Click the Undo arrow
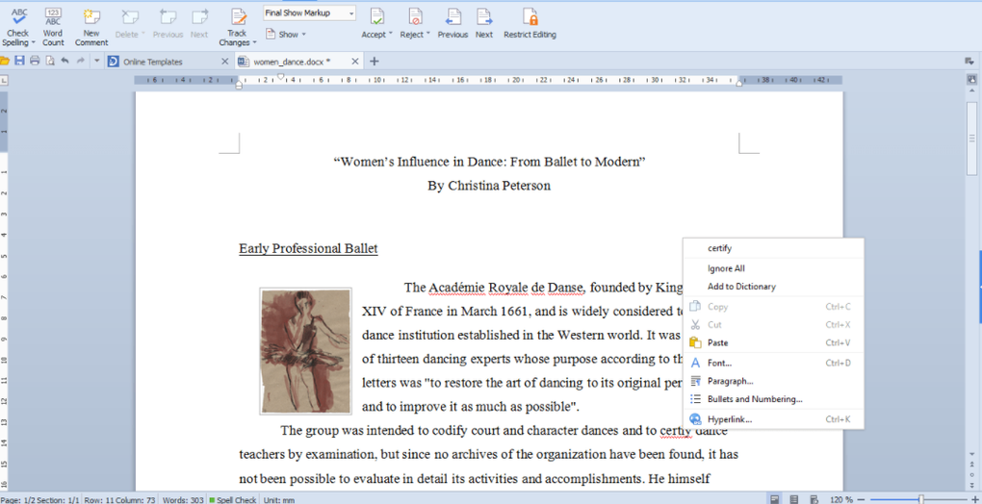This screenshot has width=982, height=504. tap(65, 62)
